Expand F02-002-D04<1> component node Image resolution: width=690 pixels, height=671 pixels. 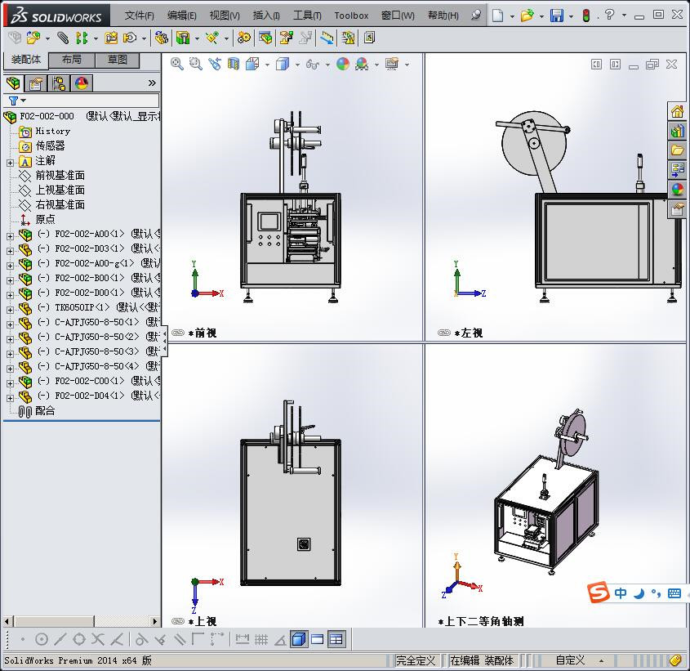[x=10, y=398]
